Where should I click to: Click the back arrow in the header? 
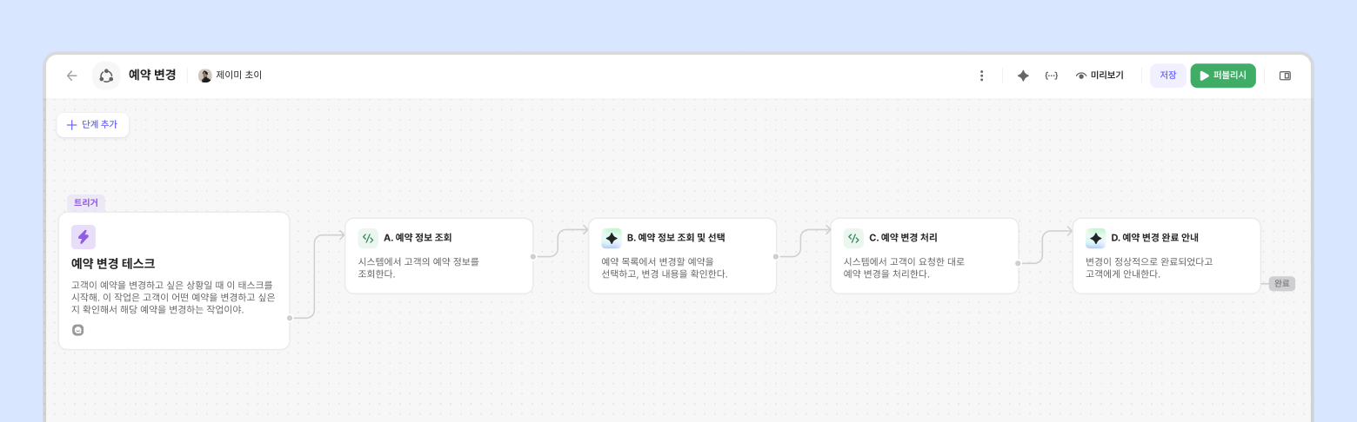click(x=72, y=76)
